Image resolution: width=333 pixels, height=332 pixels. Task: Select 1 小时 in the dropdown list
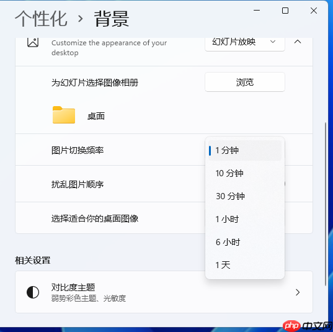tap(245, 219)
